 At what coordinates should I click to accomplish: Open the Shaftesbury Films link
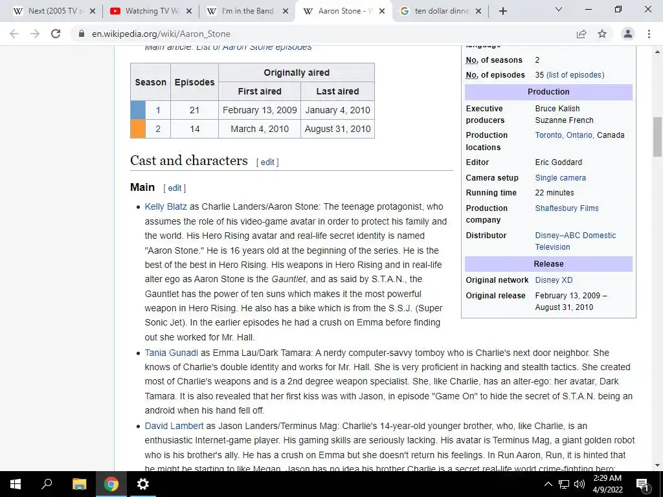tap(567, 208)
